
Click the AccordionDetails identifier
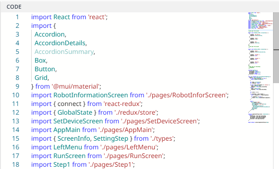[60, 43]
